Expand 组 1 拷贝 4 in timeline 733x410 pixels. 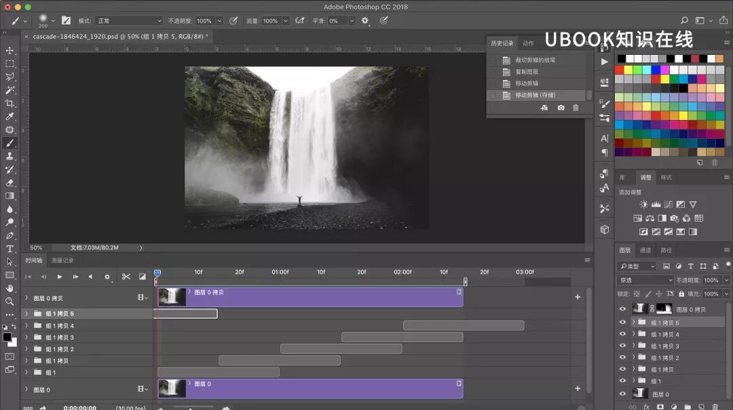tap(26, 325)
